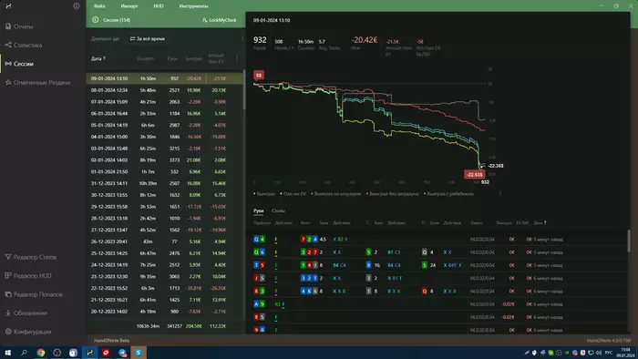Toggle Выиграл без шоудауна legend line
The image size is (638, 359).
pos(393,194)
